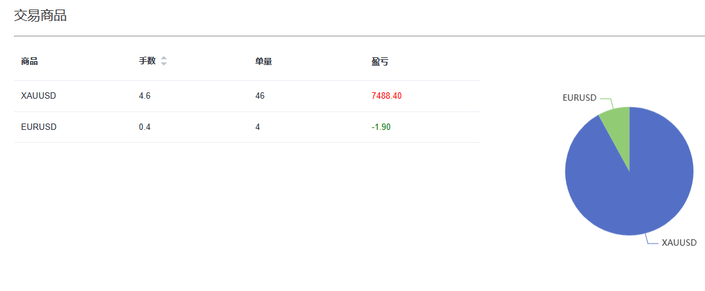This screenshot has height=291, width=705.
Task: Click the 商品 column header
Action: pyautogui.click(x=29, y=62)
